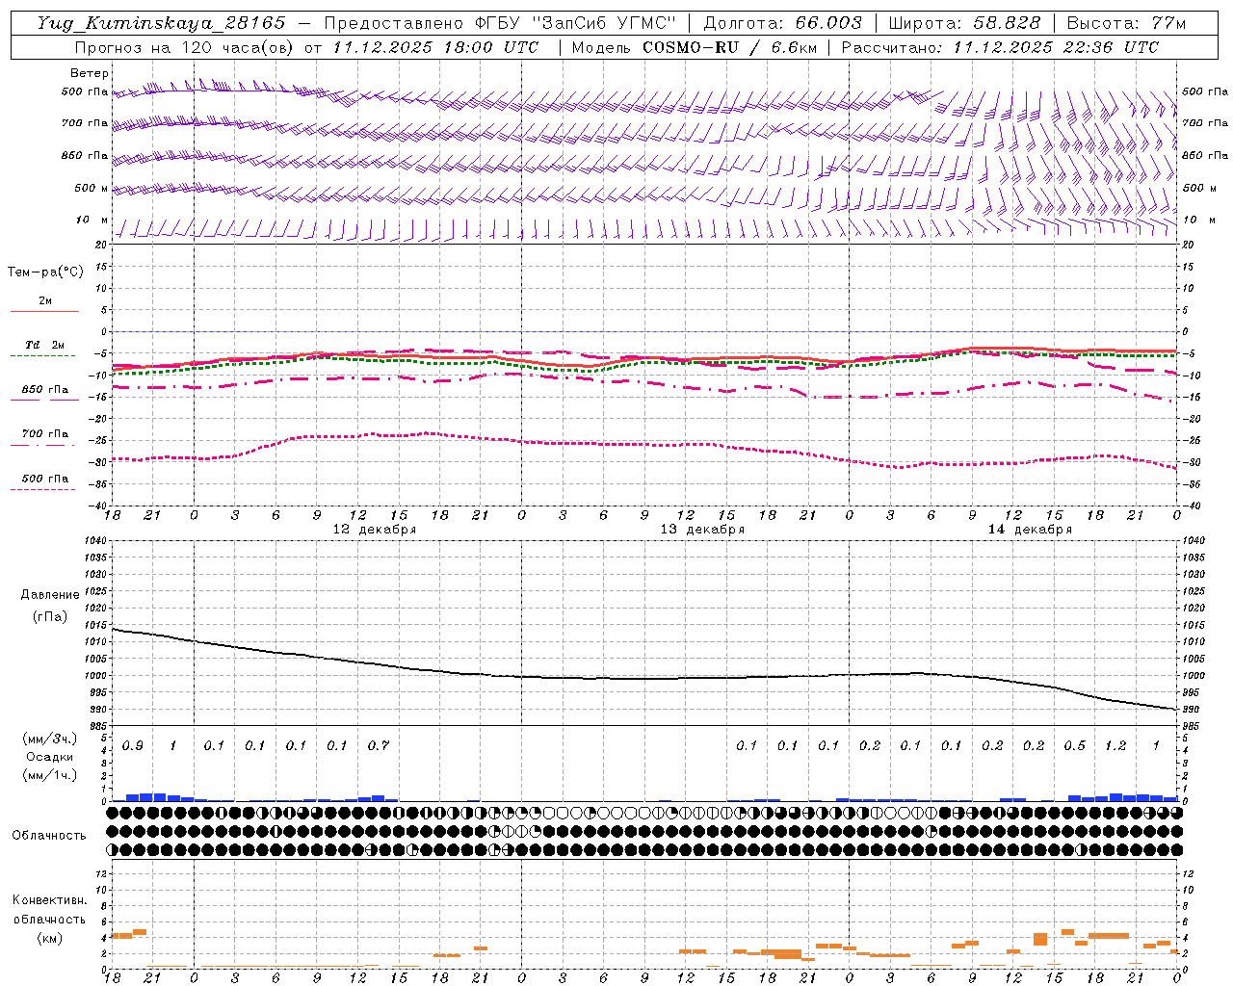The height and width of the screenshot is (986, 1233).
Task: Click the 'Тем-ра(°C)' axis title
Action: click(45, 272)
